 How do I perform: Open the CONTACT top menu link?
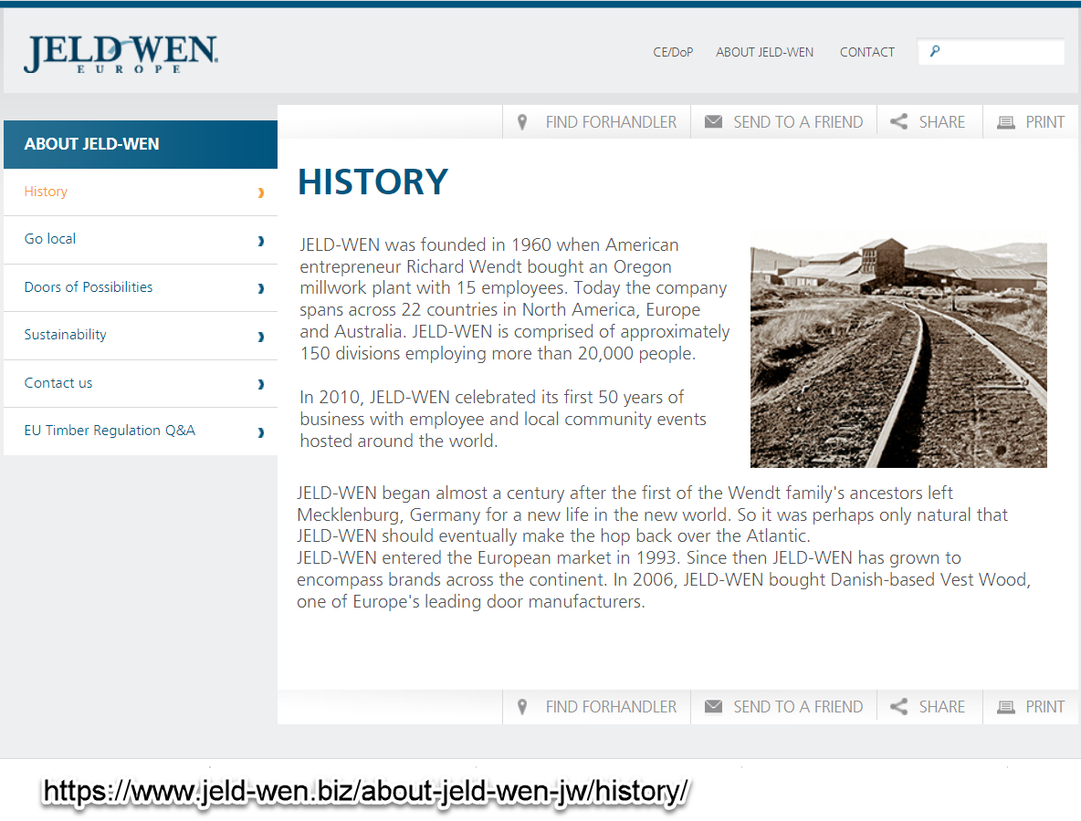coord(866,52)
